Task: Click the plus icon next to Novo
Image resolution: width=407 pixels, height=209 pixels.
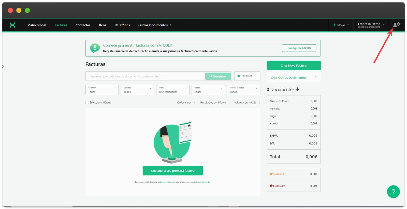Action: click(x=335, y=25)
